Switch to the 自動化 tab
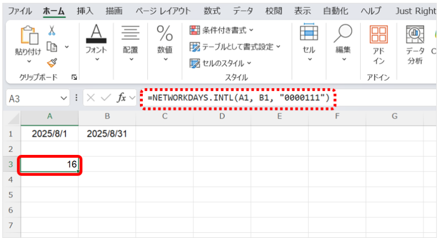This screenshot has height=238, width=438. click(336, 11)
